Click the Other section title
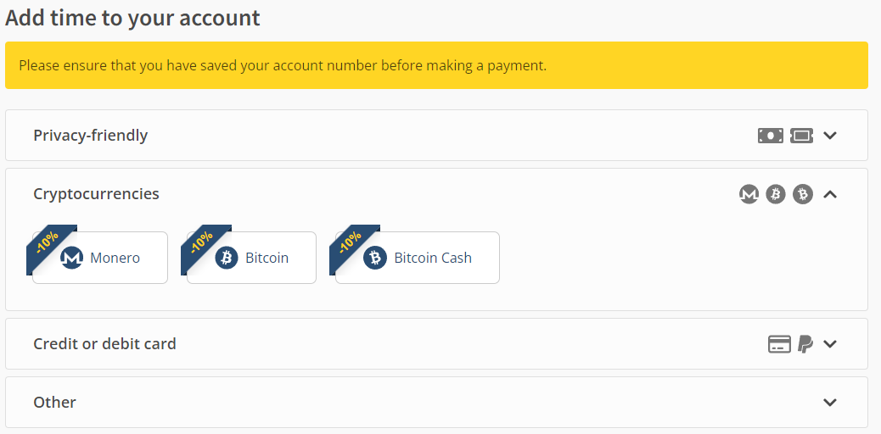 pyautogui.click(x=54, y=403)
